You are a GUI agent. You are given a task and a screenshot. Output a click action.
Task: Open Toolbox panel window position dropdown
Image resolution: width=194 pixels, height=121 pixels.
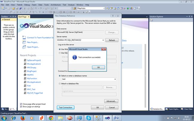(x=11, y=16)
